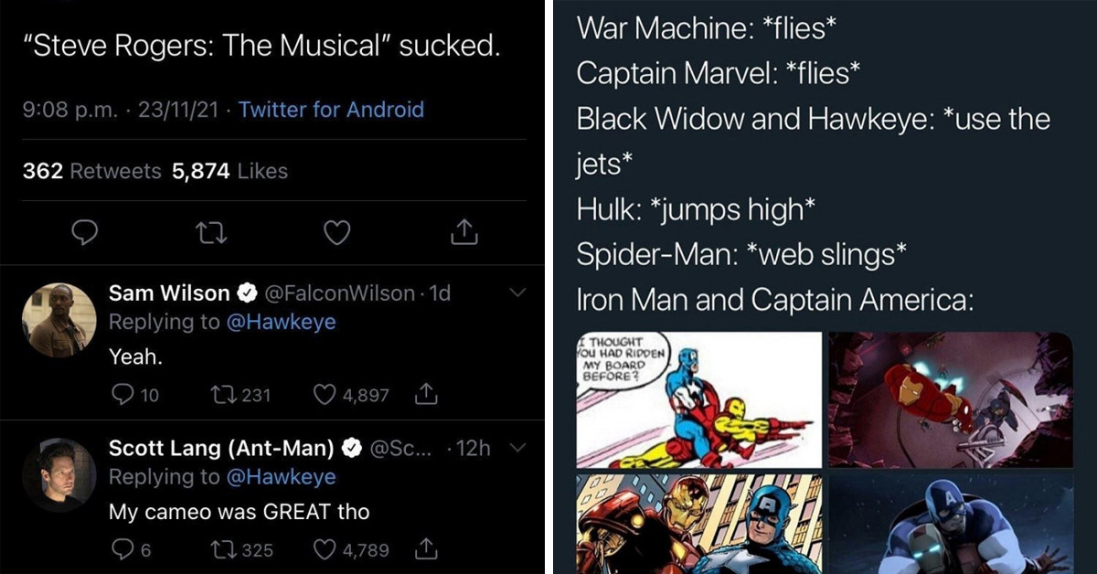Viewport: 1097px width, 574px height.
Task: Like the main tweet with the heart icon
Action: (x=336, y=233)
